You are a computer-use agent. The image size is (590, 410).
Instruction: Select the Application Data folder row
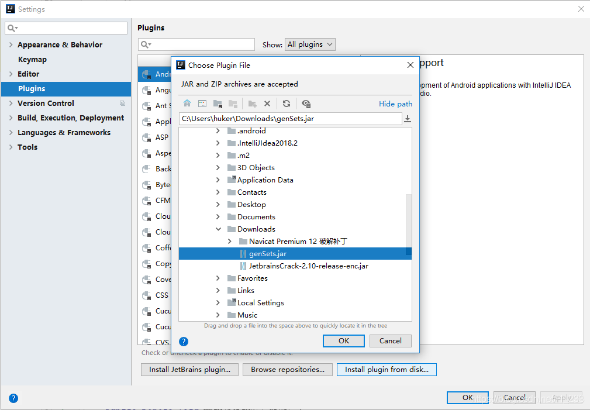click(295, 180)
